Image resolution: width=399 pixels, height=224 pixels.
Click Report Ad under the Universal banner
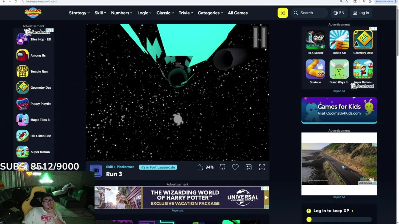point(177,211)
